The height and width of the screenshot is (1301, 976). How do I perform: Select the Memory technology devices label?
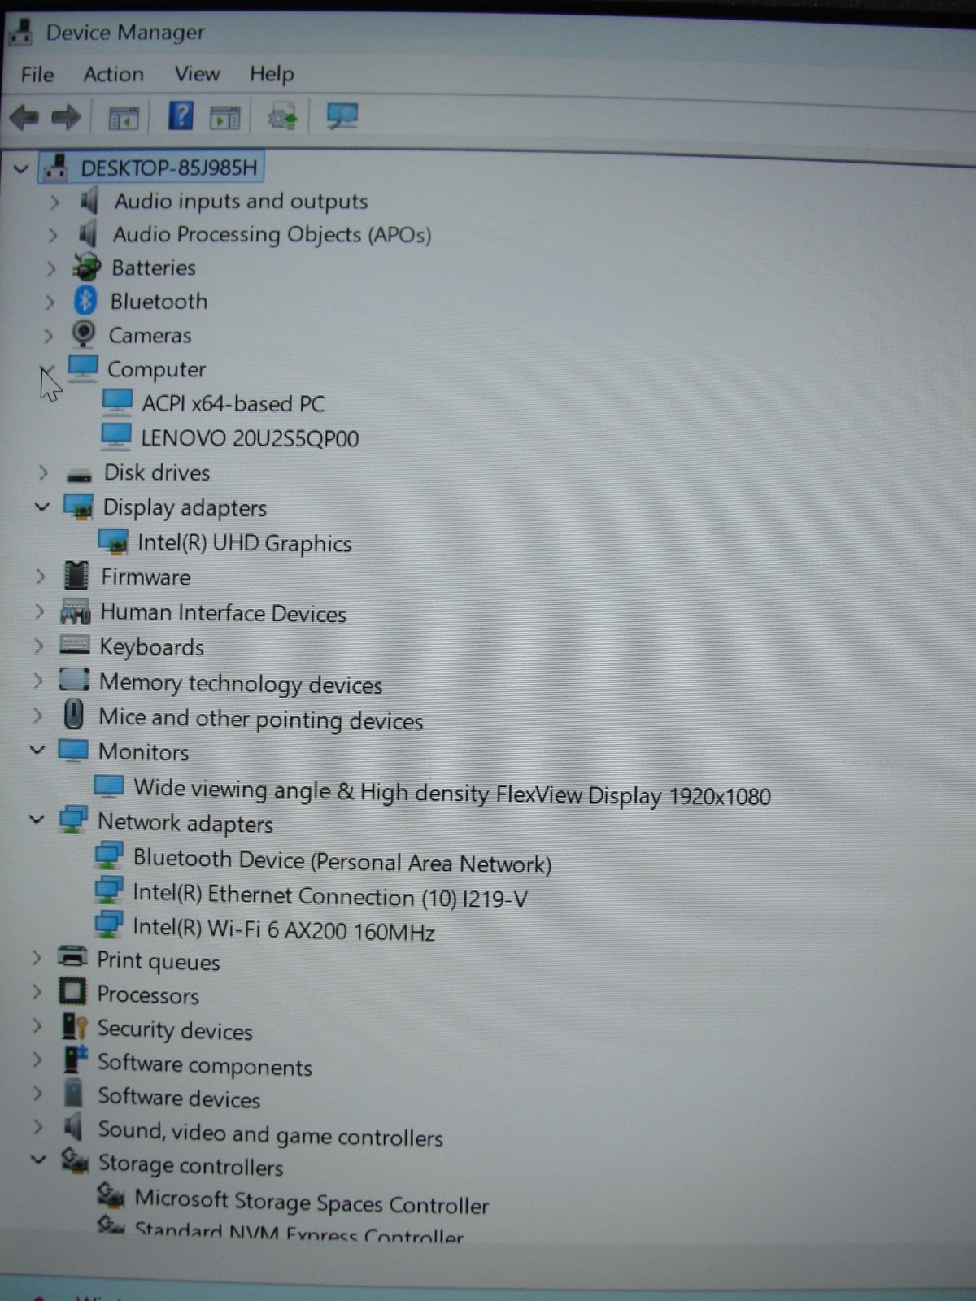coord(241,684)
